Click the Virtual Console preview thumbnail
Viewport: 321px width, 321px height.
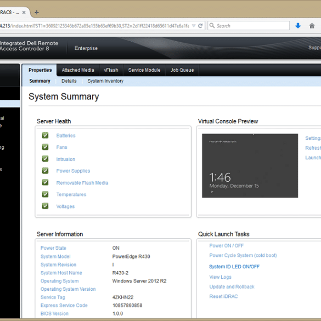(x=250, y=166)
